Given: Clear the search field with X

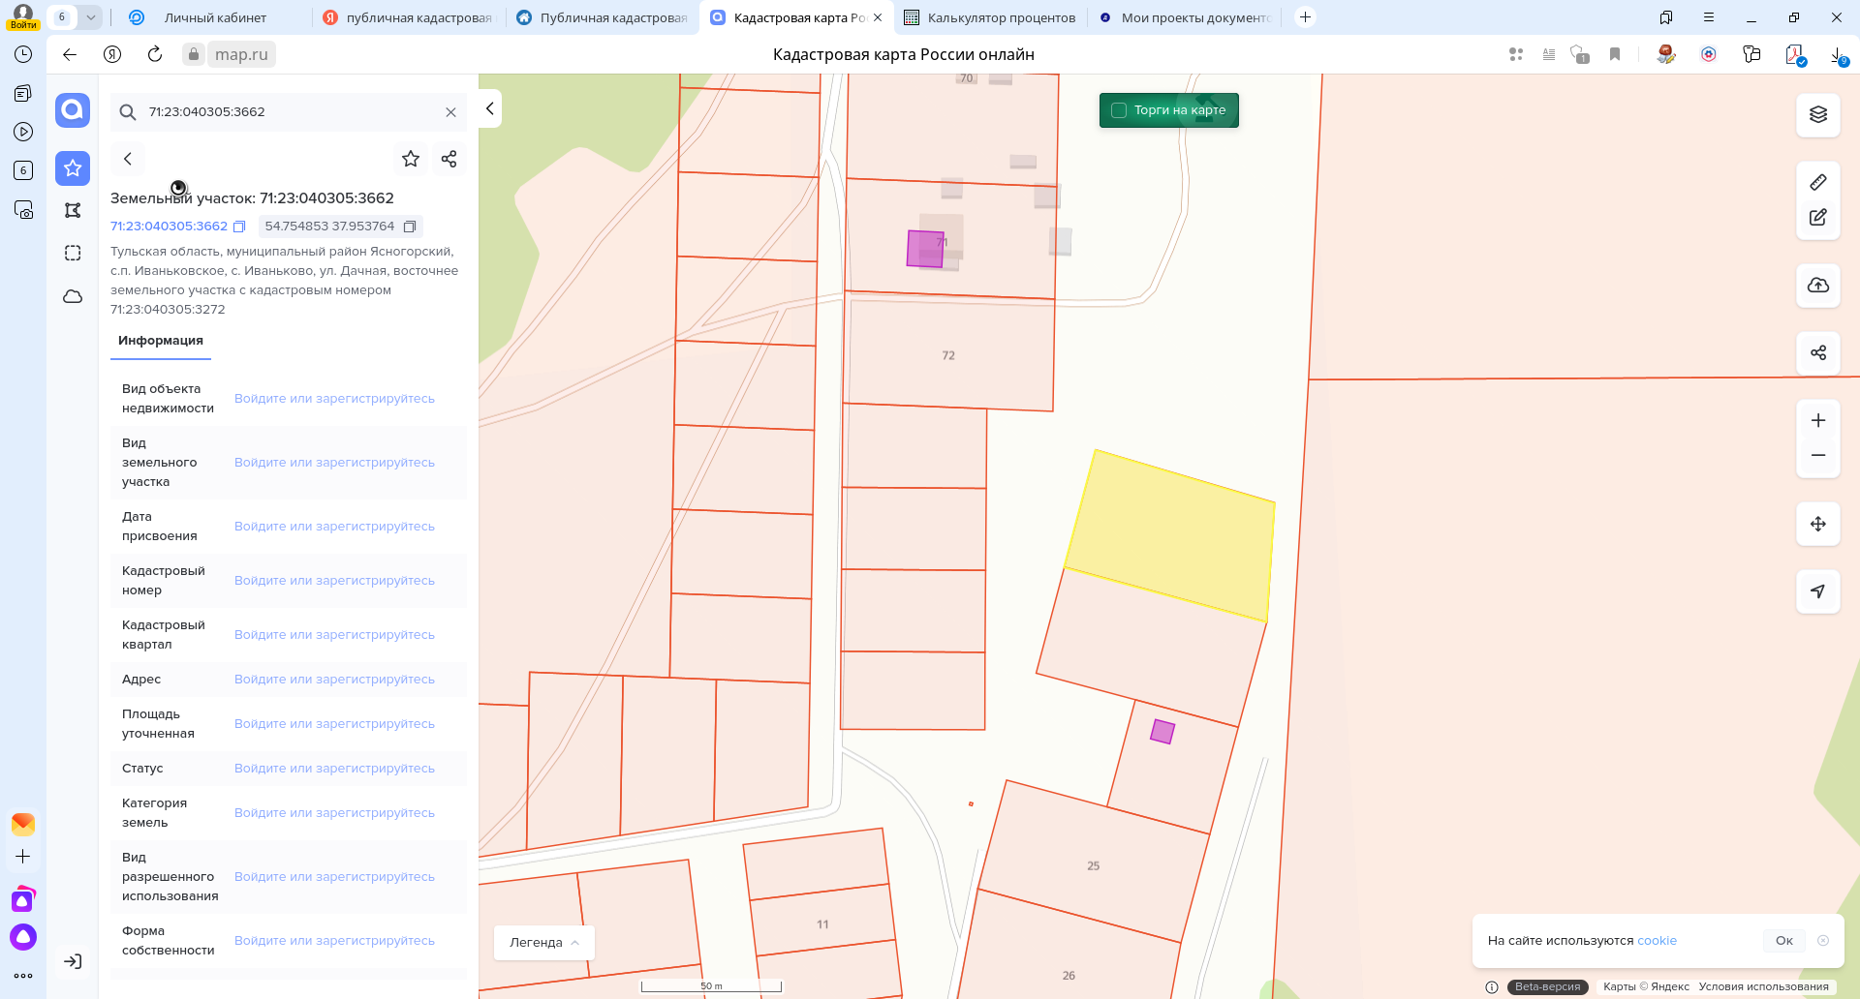Looking at the screenshot, I should point(450,112).
